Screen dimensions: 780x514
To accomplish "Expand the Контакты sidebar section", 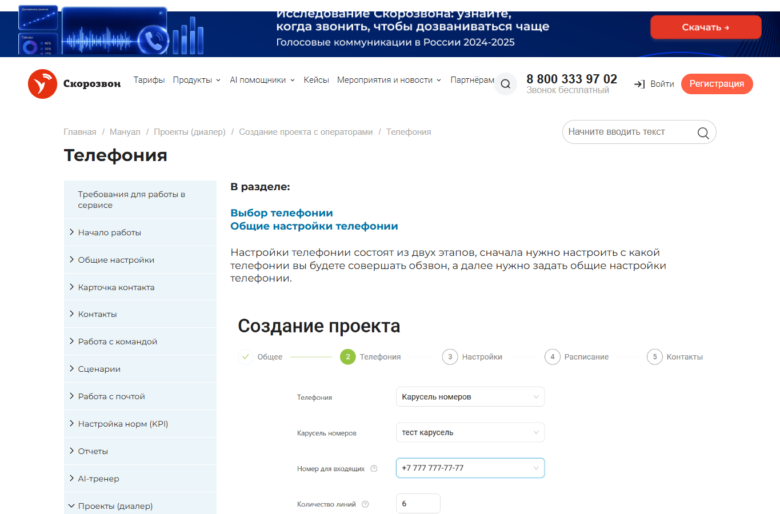I will (140, 314).
